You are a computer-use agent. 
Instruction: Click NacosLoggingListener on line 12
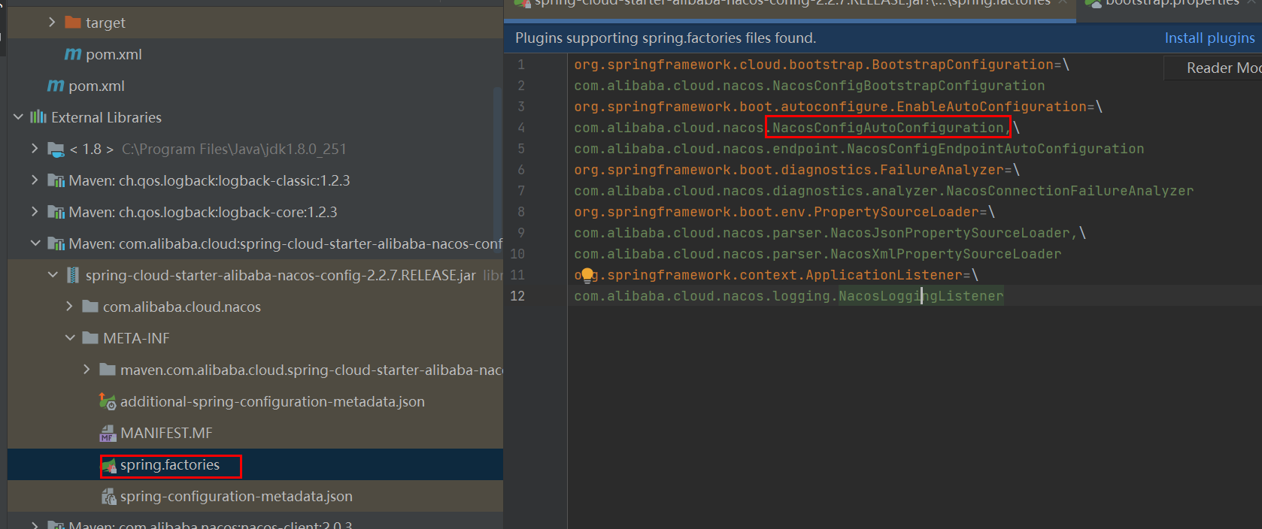[x=921, y=296]
